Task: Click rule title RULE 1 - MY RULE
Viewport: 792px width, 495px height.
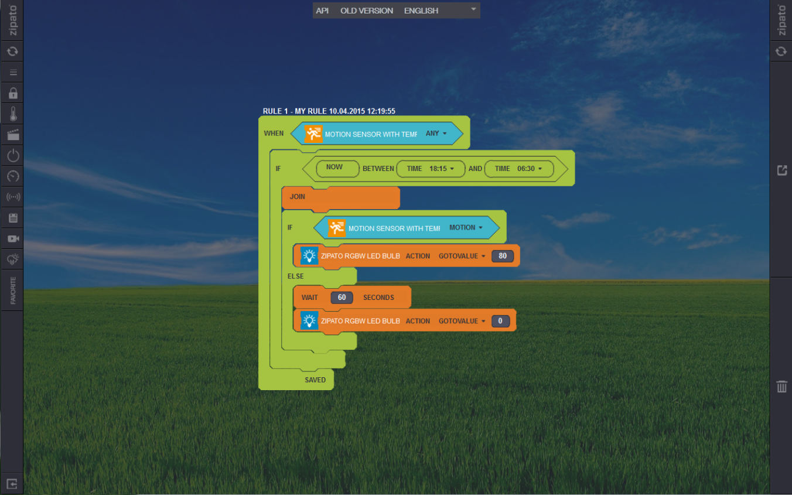Action: (329, 111)
